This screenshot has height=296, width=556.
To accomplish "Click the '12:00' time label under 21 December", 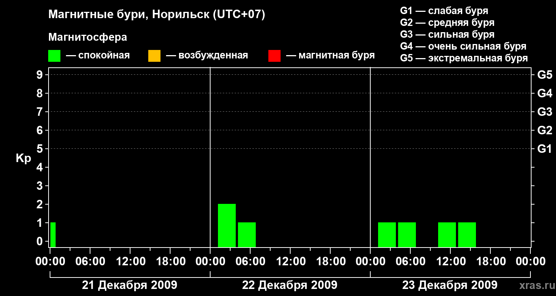I will 130,262.
